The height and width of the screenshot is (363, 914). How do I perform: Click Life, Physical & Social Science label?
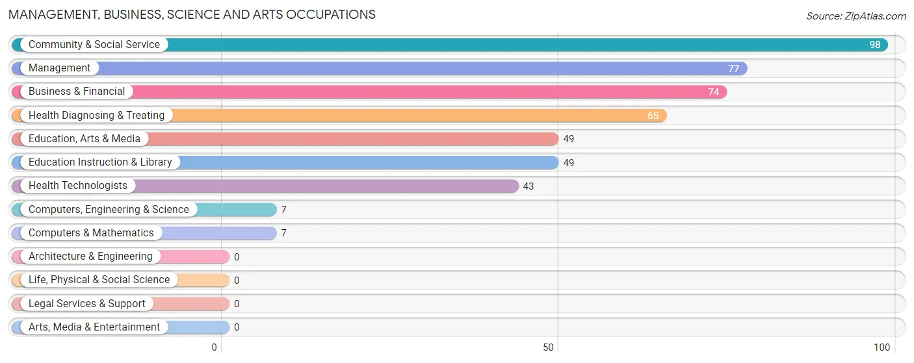(x=99, y=280)
